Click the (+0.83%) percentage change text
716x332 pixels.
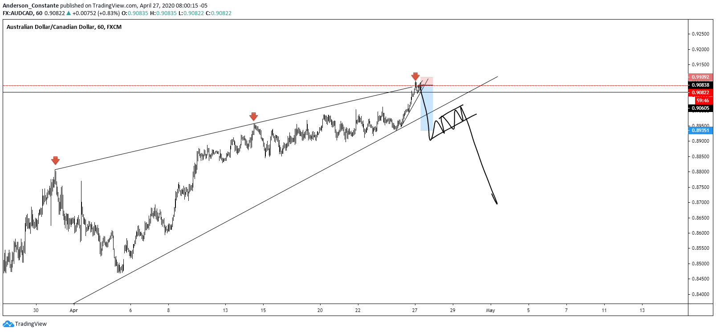tap(109, 13)
